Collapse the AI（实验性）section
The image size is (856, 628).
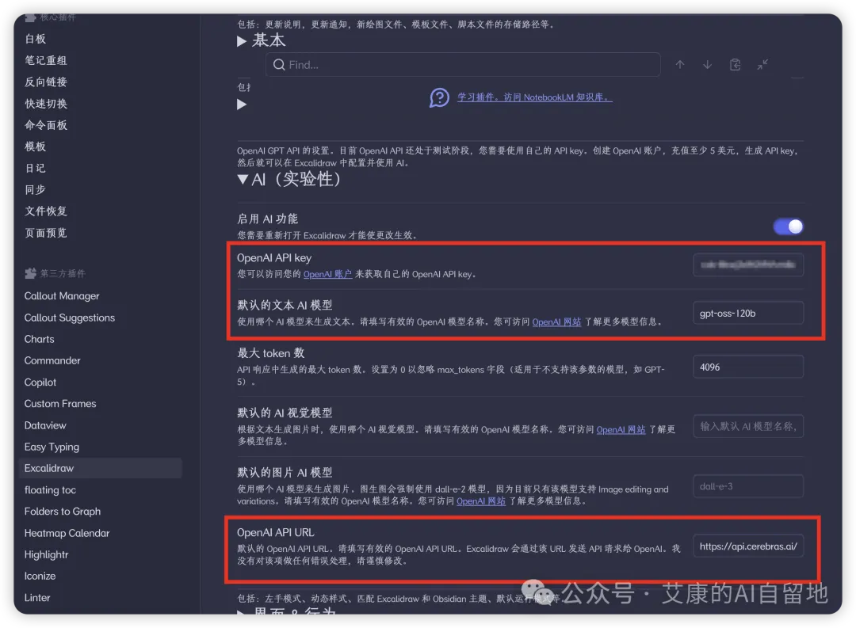coord(243,179)
